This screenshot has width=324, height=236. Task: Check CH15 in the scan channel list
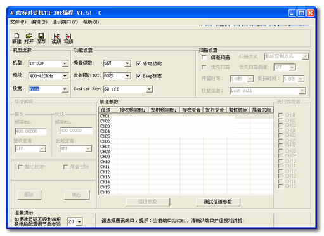281,187
